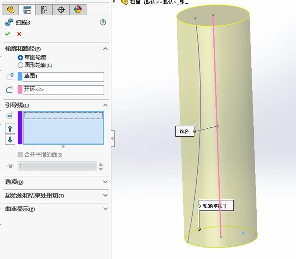Viewport: 296px width, 259px height.
Task: Select the Sketch Profile radio button
Action: pos(20,58)
